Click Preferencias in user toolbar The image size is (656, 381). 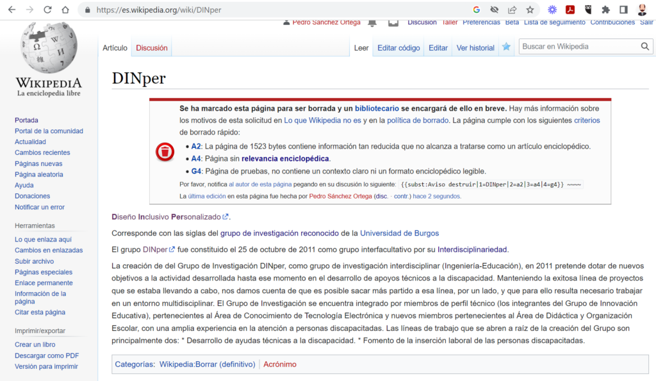[x=481, y=22]
